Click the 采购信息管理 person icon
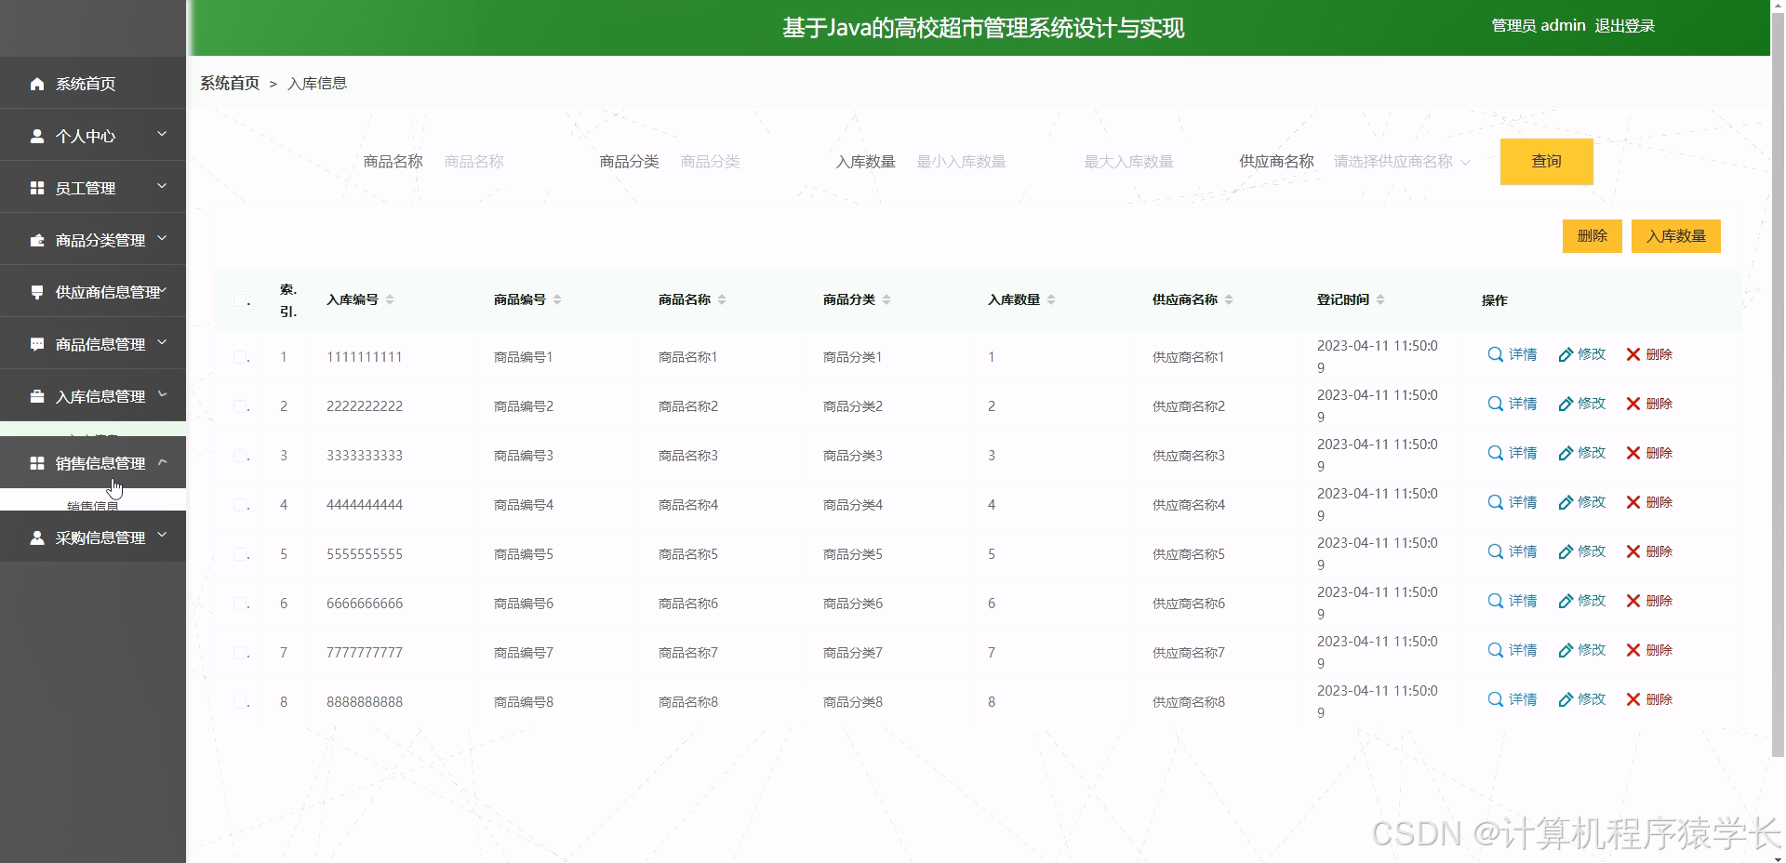 [x=37, y=537]
